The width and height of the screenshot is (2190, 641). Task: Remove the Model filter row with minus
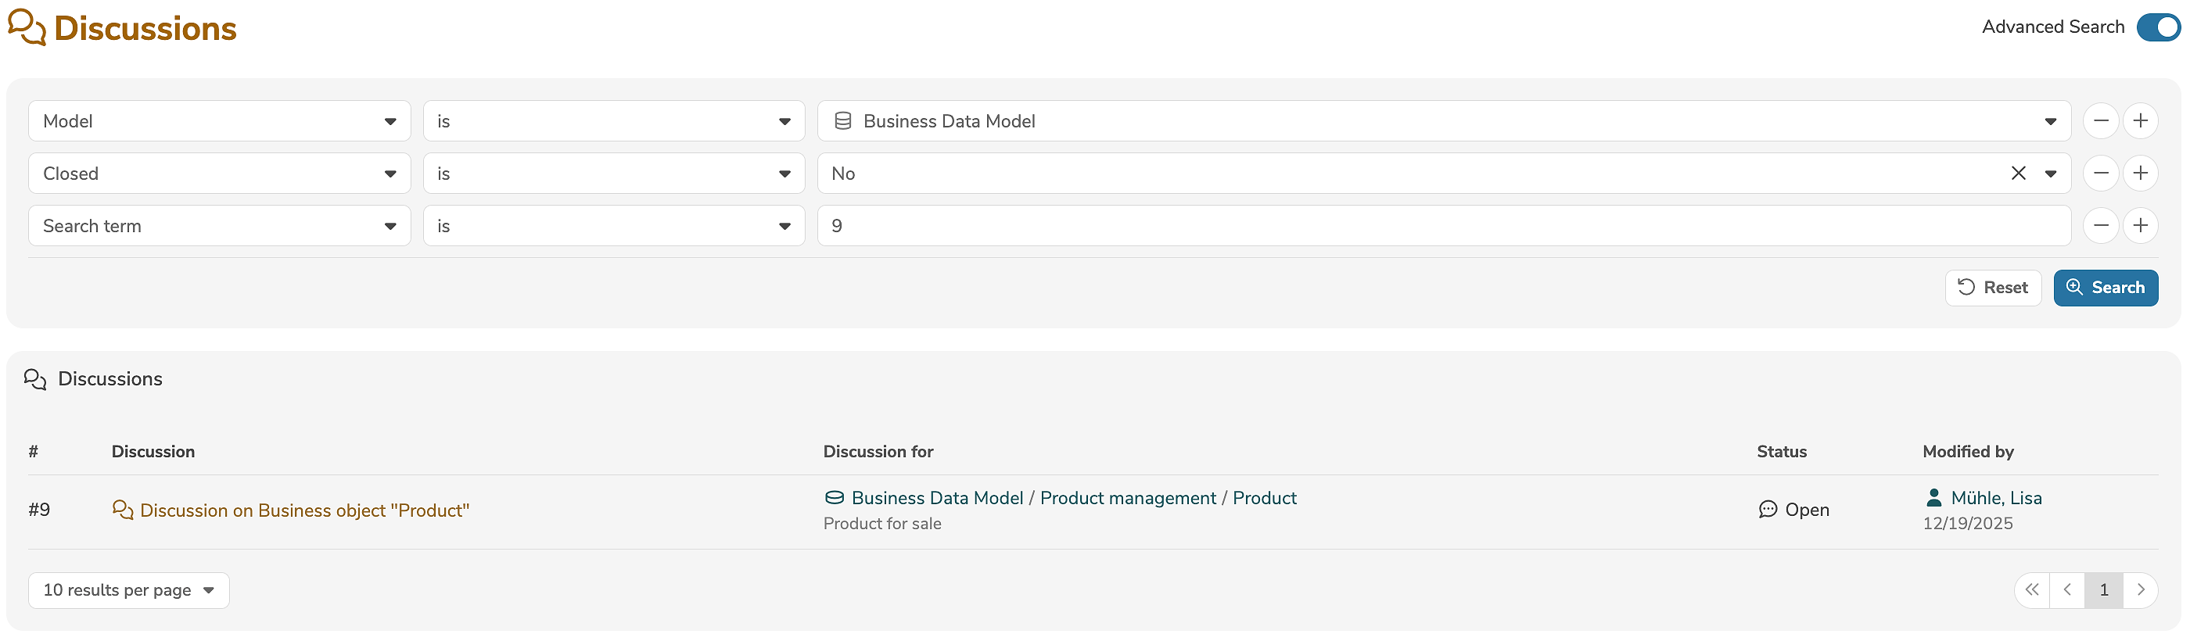tap(2100, 122)
